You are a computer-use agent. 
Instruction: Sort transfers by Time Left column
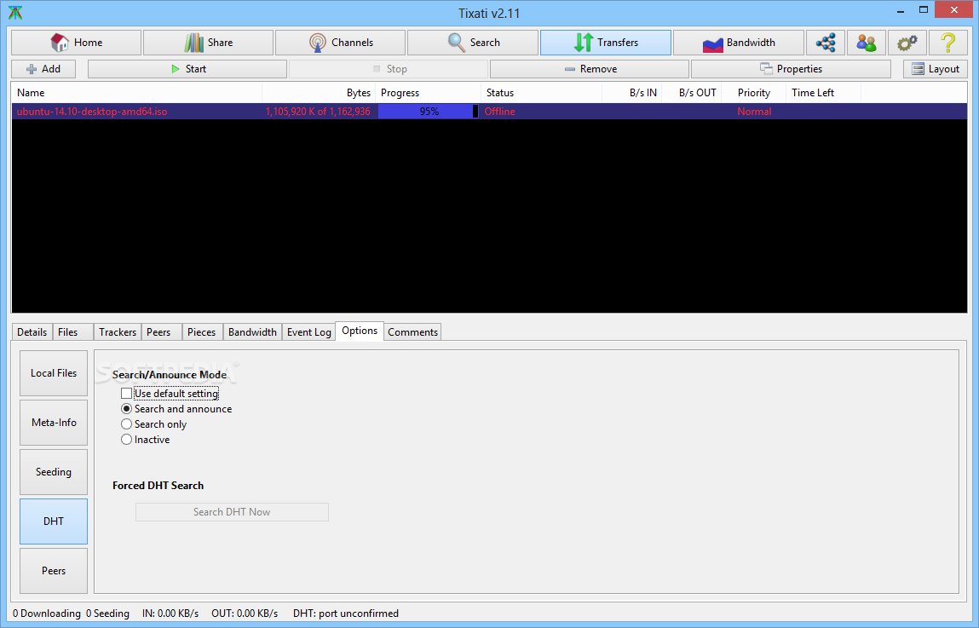pyautogui.click(x=823, y=92)
